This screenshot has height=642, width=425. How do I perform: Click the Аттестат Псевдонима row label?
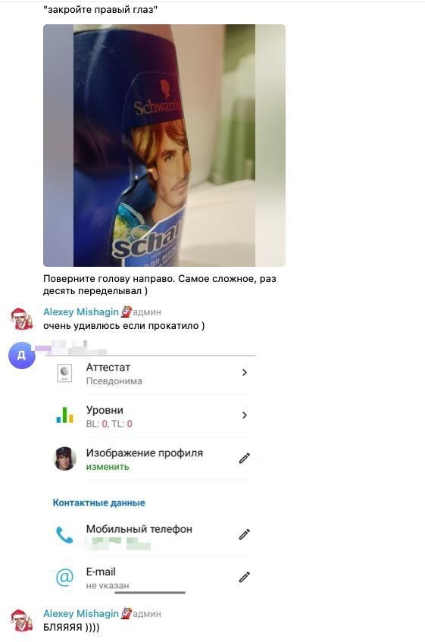[x=114, y=374]
